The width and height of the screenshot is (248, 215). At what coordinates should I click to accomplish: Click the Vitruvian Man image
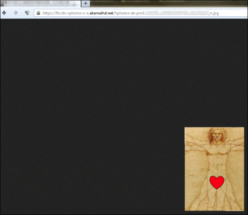(214, 169)
